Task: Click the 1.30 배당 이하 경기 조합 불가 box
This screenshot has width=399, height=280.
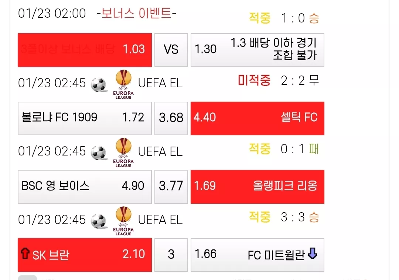Action: tap(257, 50)
